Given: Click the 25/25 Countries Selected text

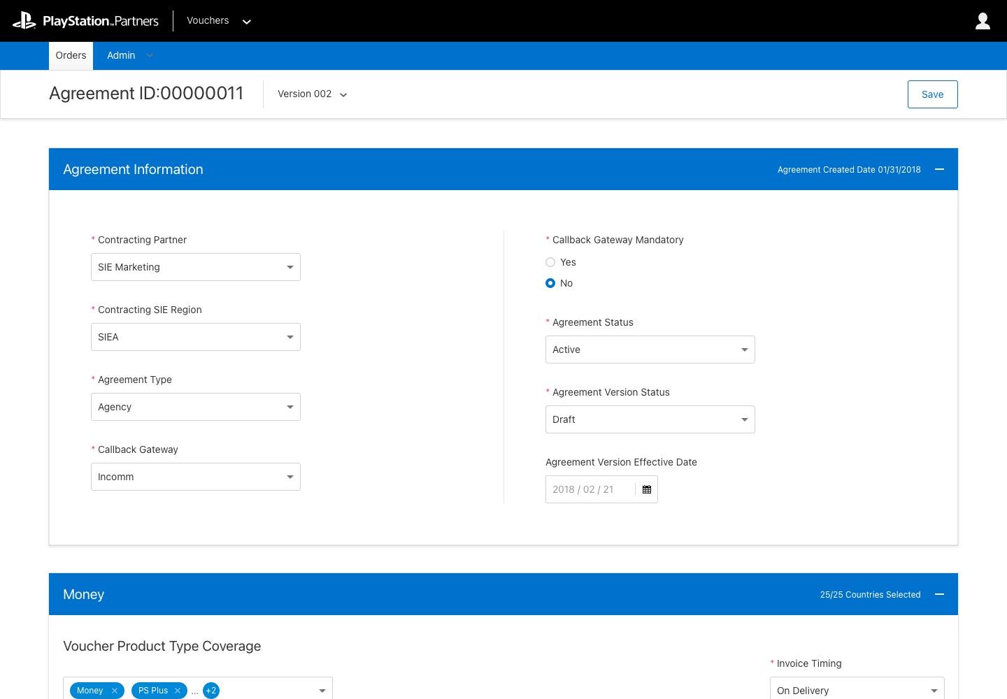Looking at the screenshot, I should (870, 595).
